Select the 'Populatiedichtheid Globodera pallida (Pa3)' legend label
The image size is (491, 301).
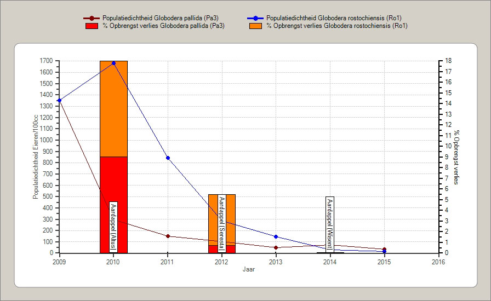pyautogui.click(x=161, y=18)
